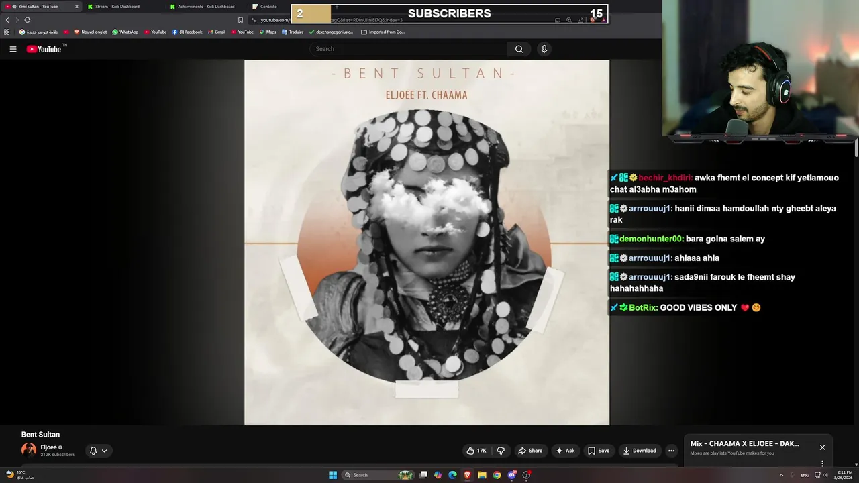Open the Gmail bookmark

[216, 32]
